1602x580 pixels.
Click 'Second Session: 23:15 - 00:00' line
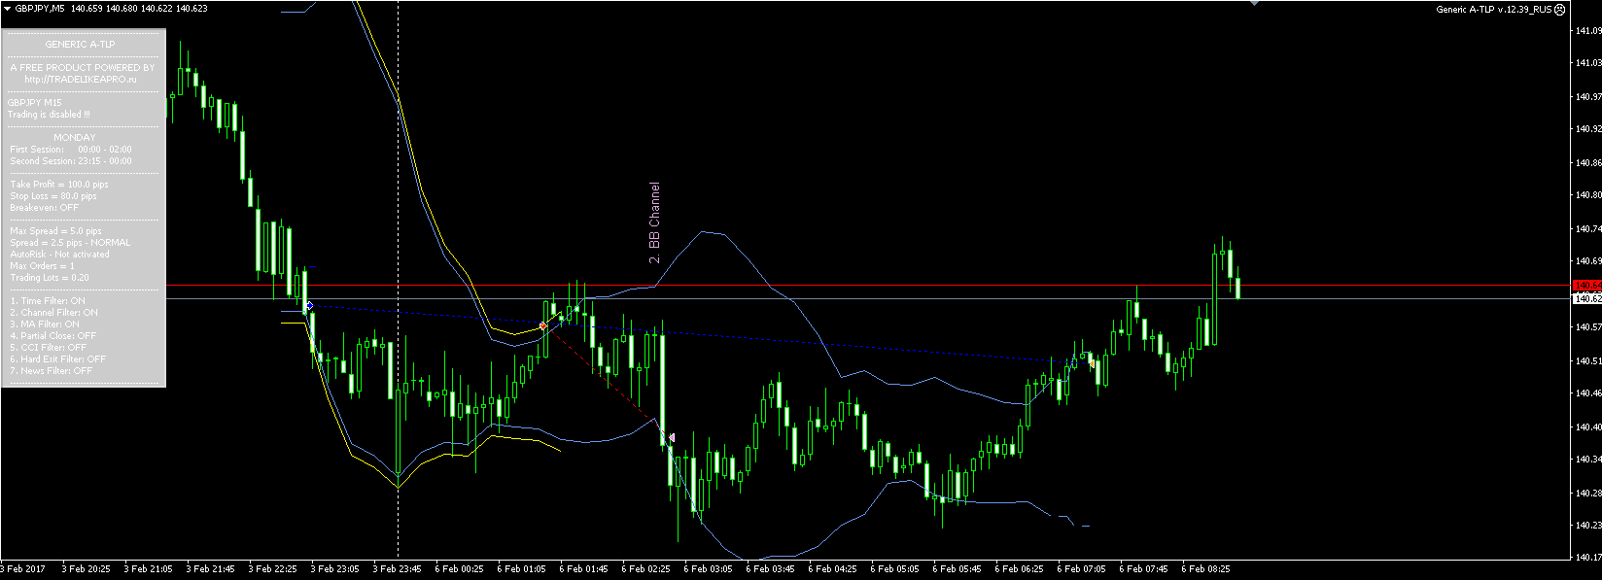(71, 160)
